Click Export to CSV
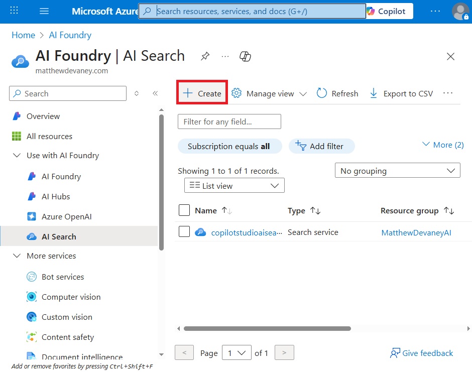Screen dimensions: 472x372 click(x=401, y=93)
